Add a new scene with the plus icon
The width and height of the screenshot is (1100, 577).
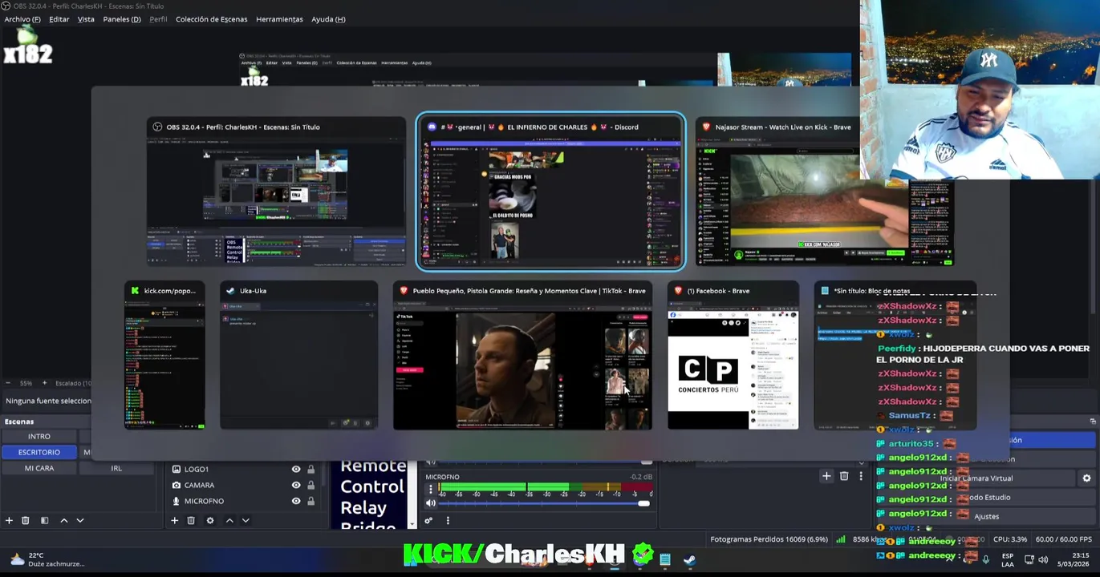click(x=9, y=520)
